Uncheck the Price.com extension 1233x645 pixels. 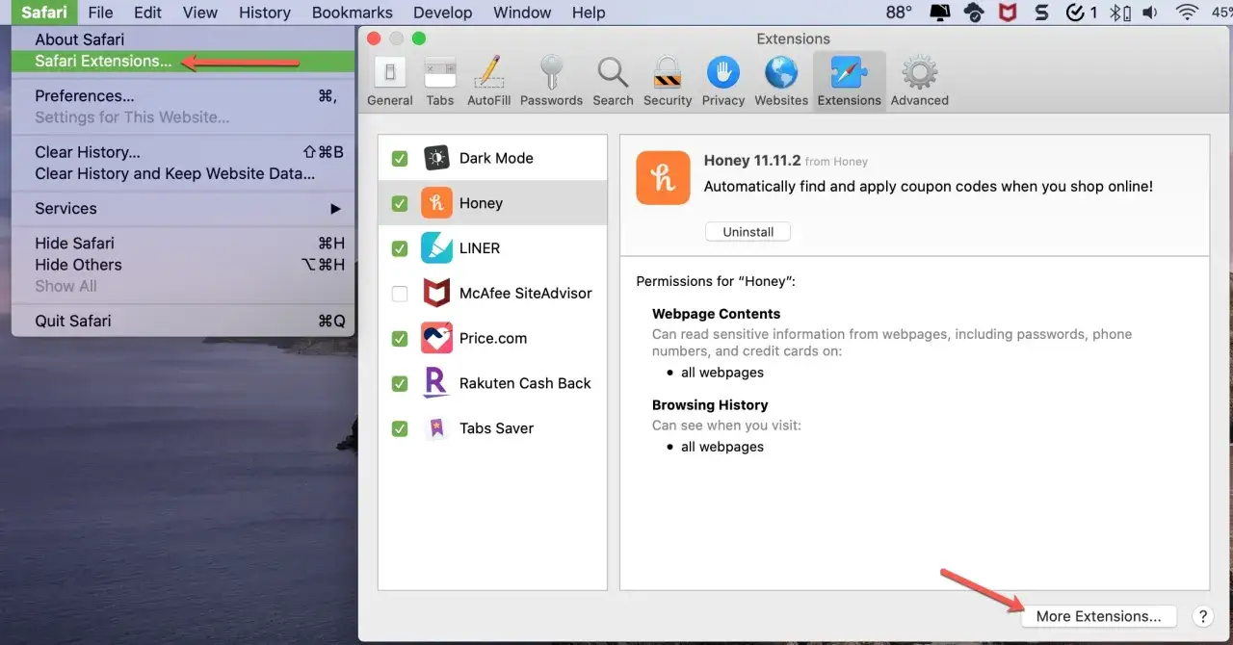click(x=400, y=339)
